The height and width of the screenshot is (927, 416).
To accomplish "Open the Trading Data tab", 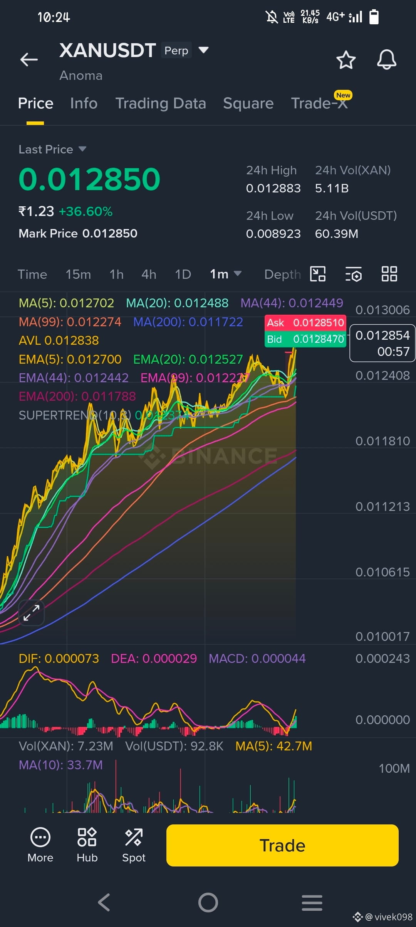I will [161, 103].
